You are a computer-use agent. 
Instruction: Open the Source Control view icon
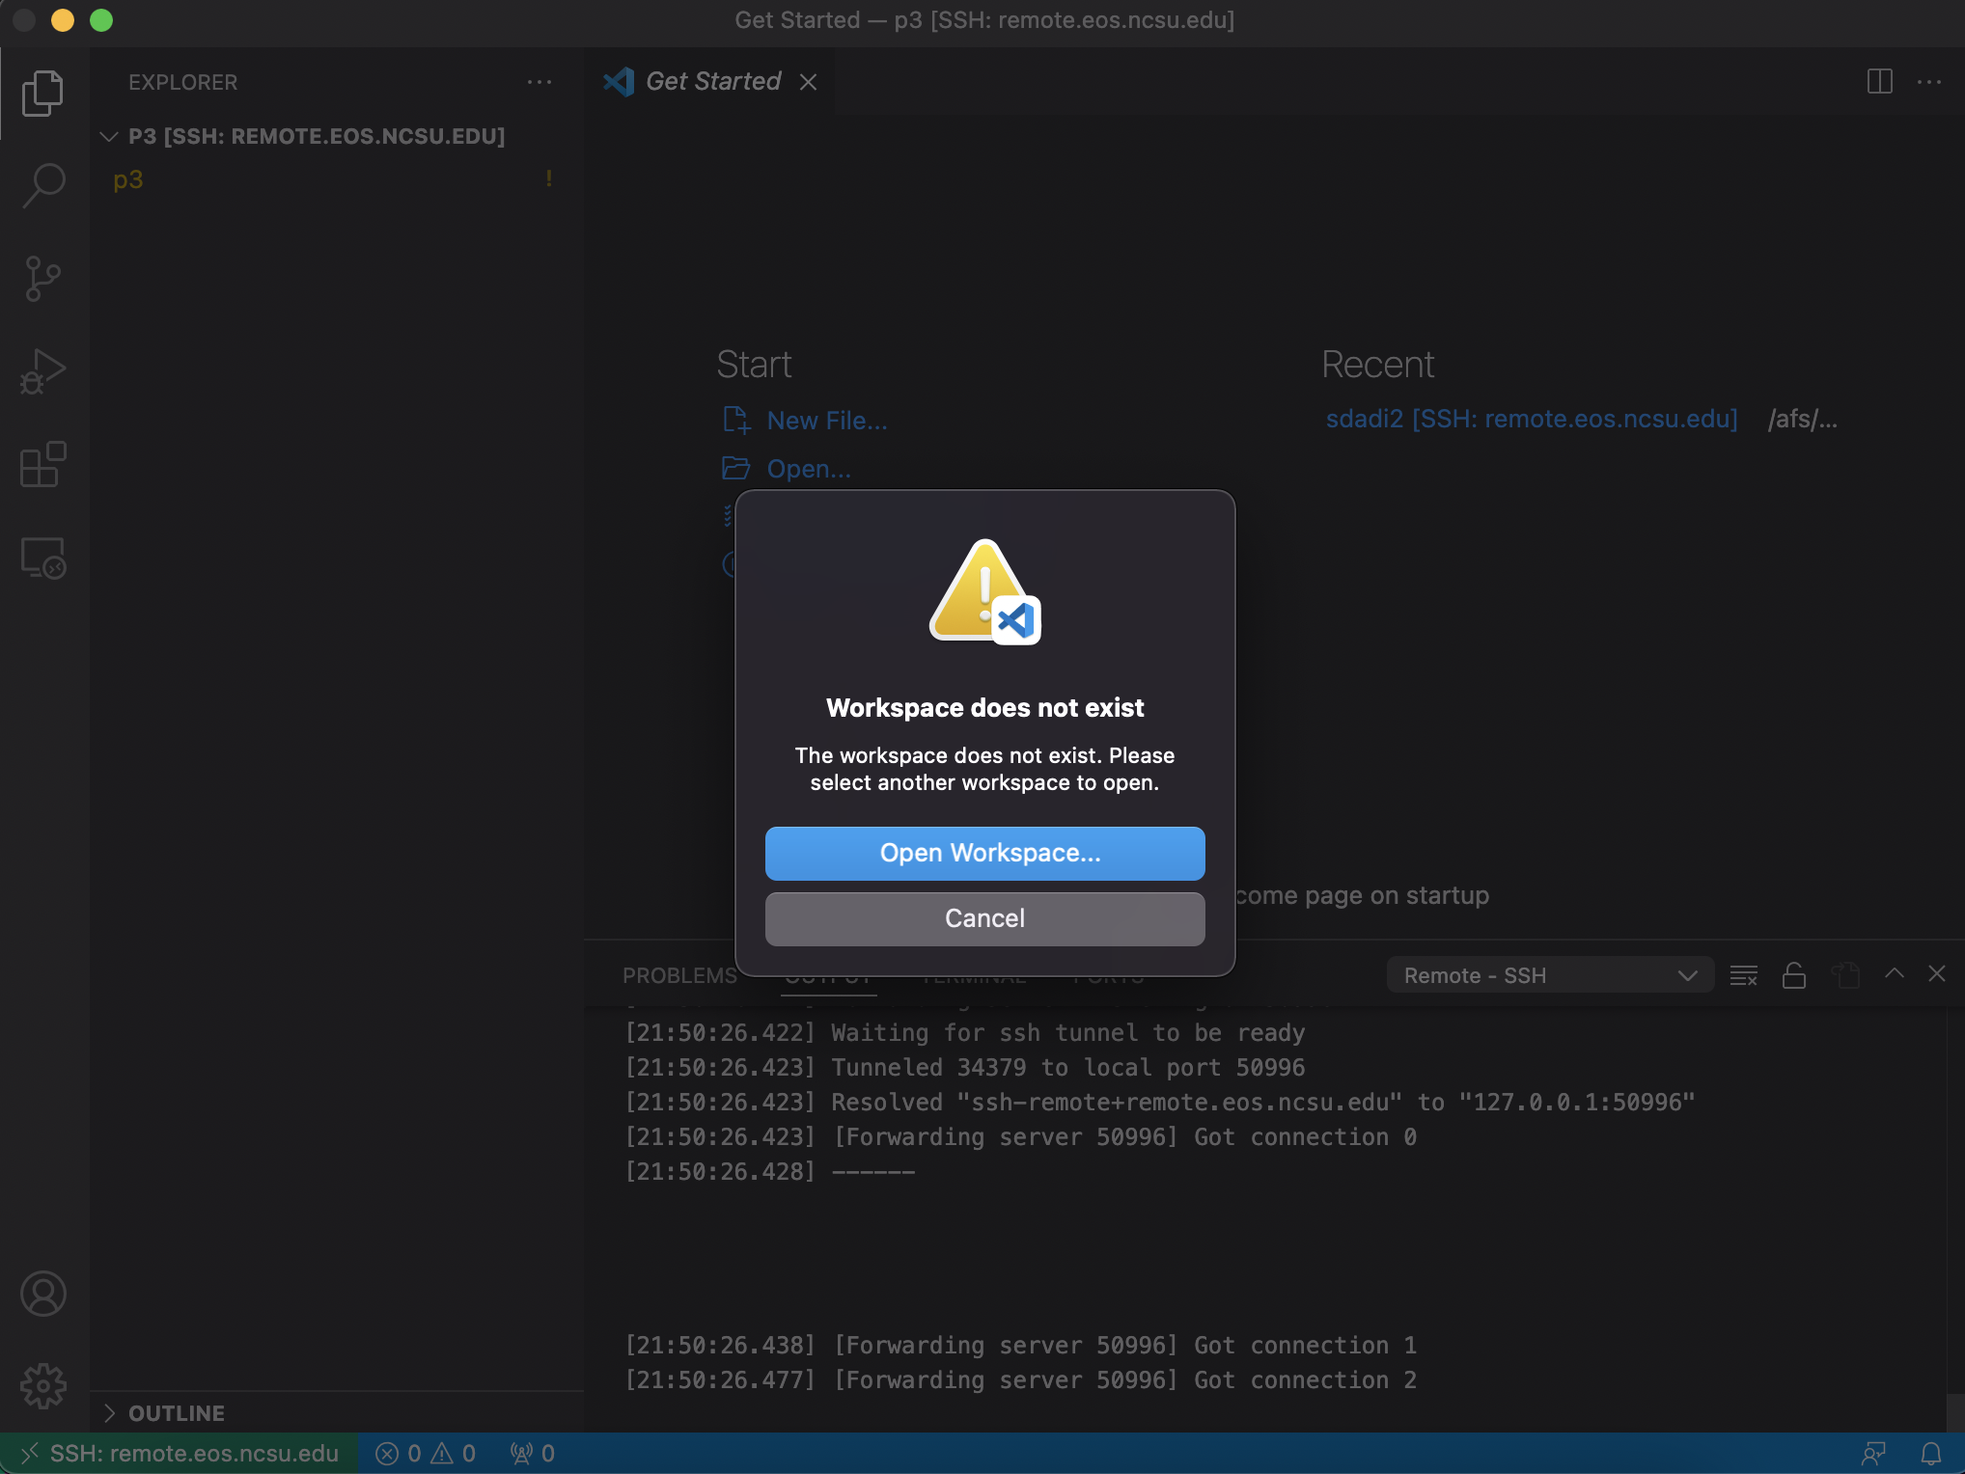43,278
